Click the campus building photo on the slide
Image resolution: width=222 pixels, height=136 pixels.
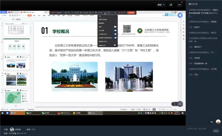(75, 77)
